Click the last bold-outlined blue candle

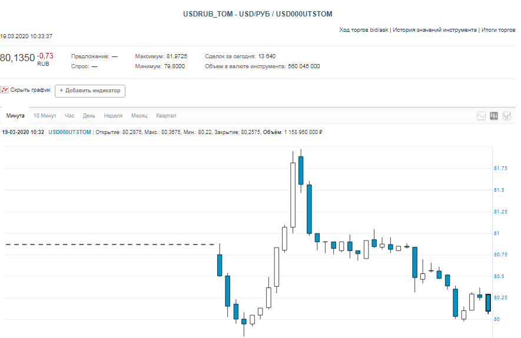(488, 303)
